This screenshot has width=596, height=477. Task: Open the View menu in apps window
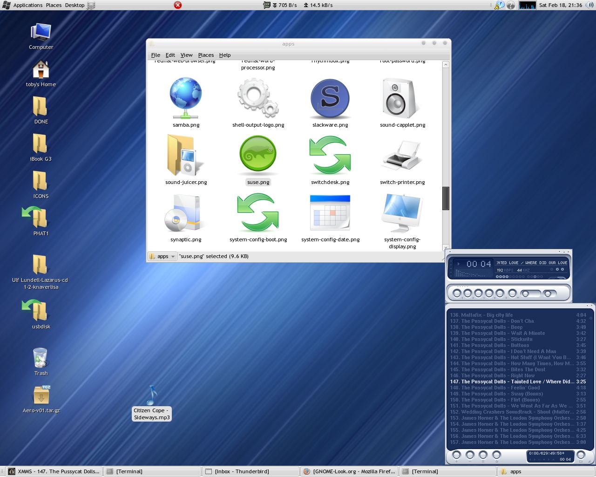tap(186, 55)
